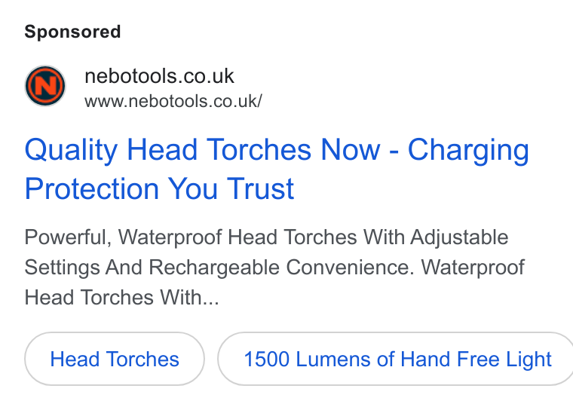Open the nebotools.co.uk site name
This screenshot has width=573, height=410.
pos(159,76)
